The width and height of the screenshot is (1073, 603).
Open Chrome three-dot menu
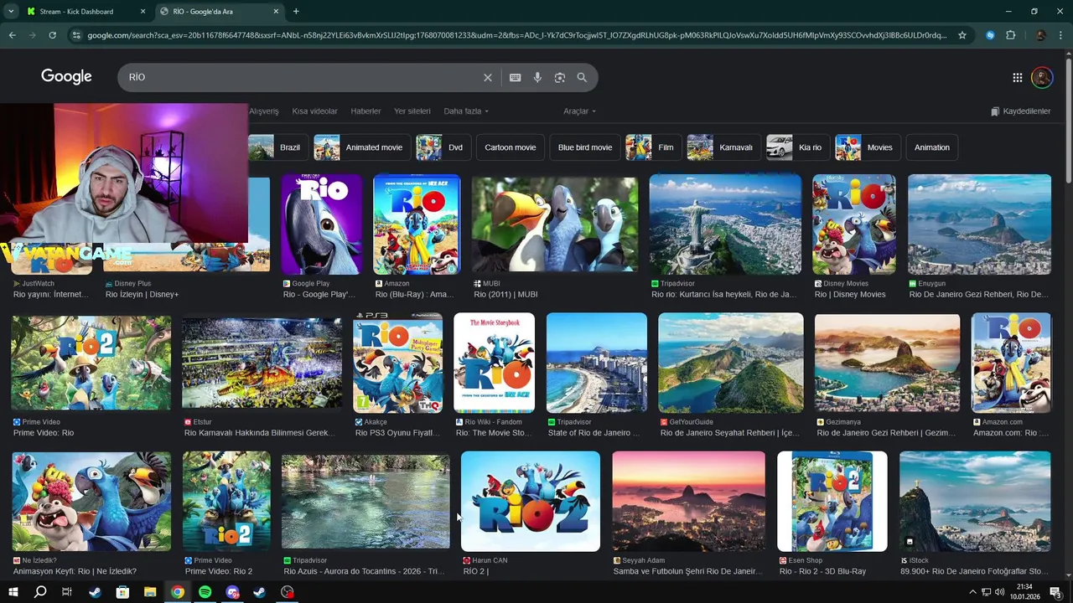coord(1061,35)
